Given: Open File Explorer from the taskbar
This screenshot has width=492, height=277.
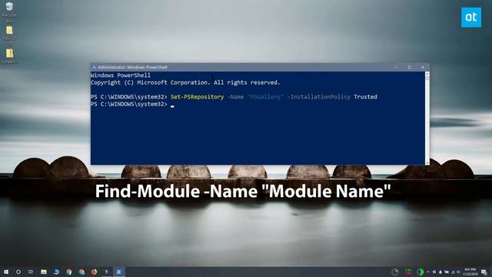Looking at the screenshot, I should (44, 272).
